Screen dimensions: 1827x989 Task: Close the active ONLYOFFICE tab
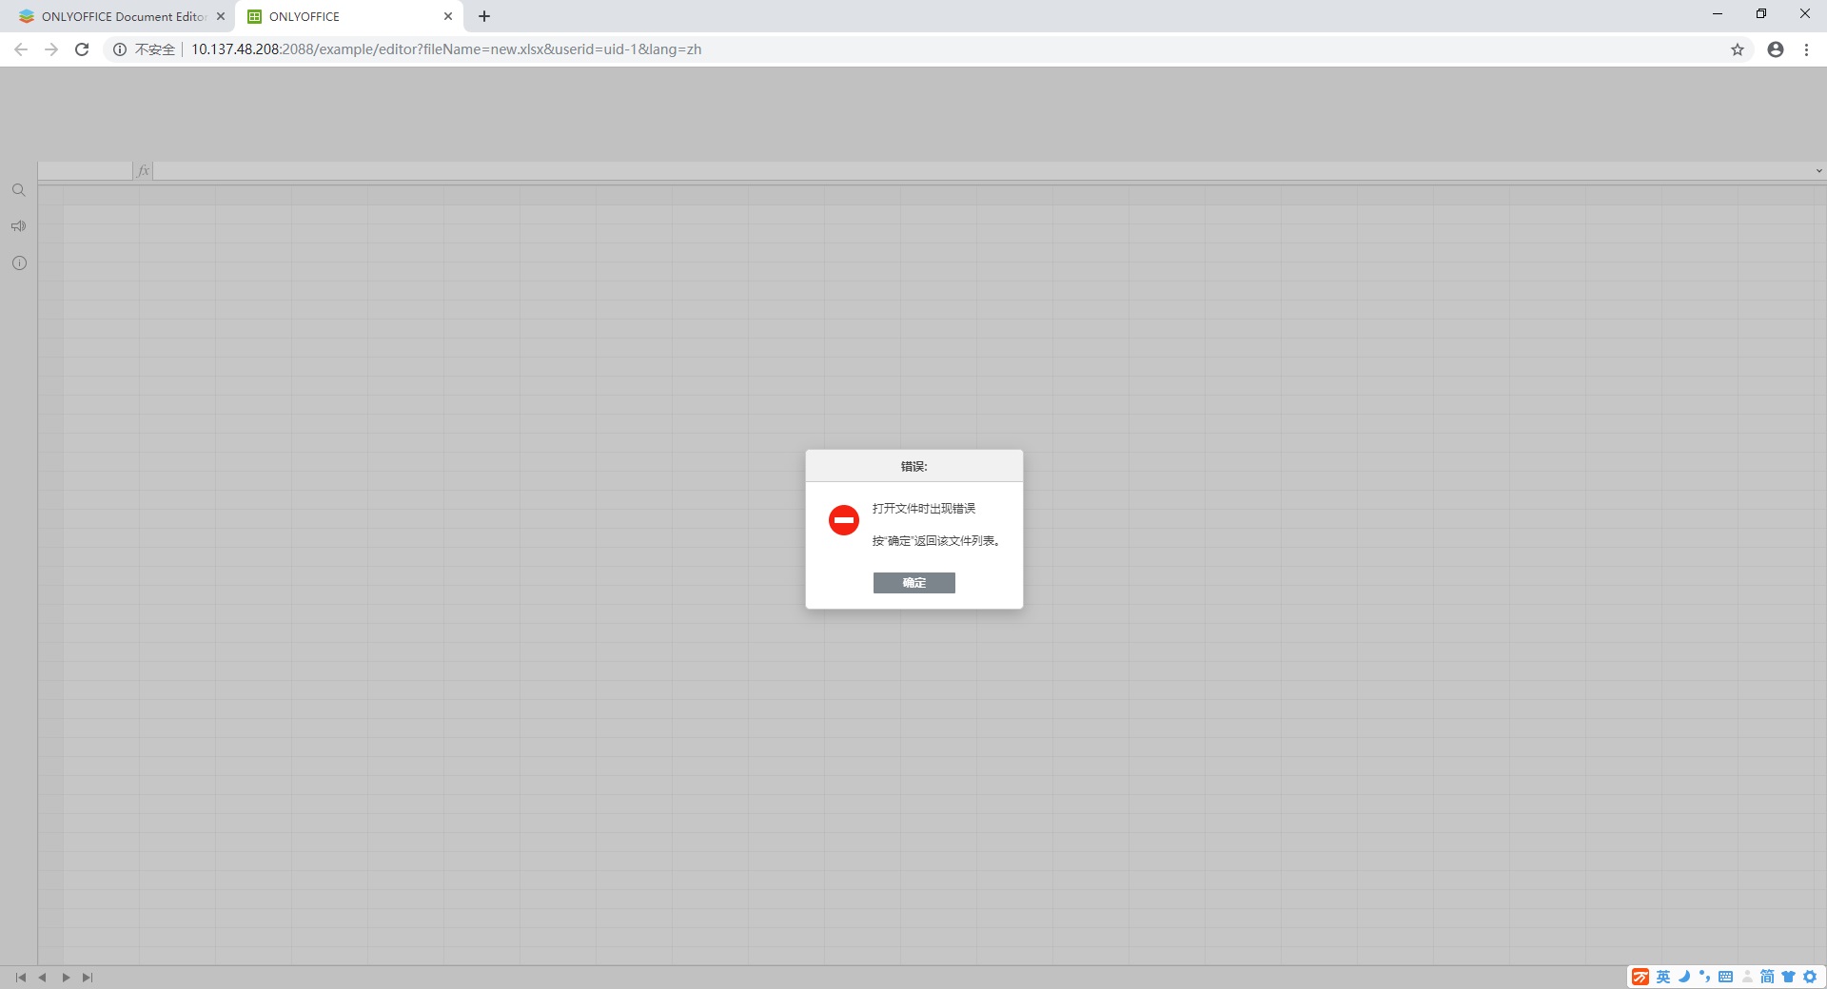point(448,16)
